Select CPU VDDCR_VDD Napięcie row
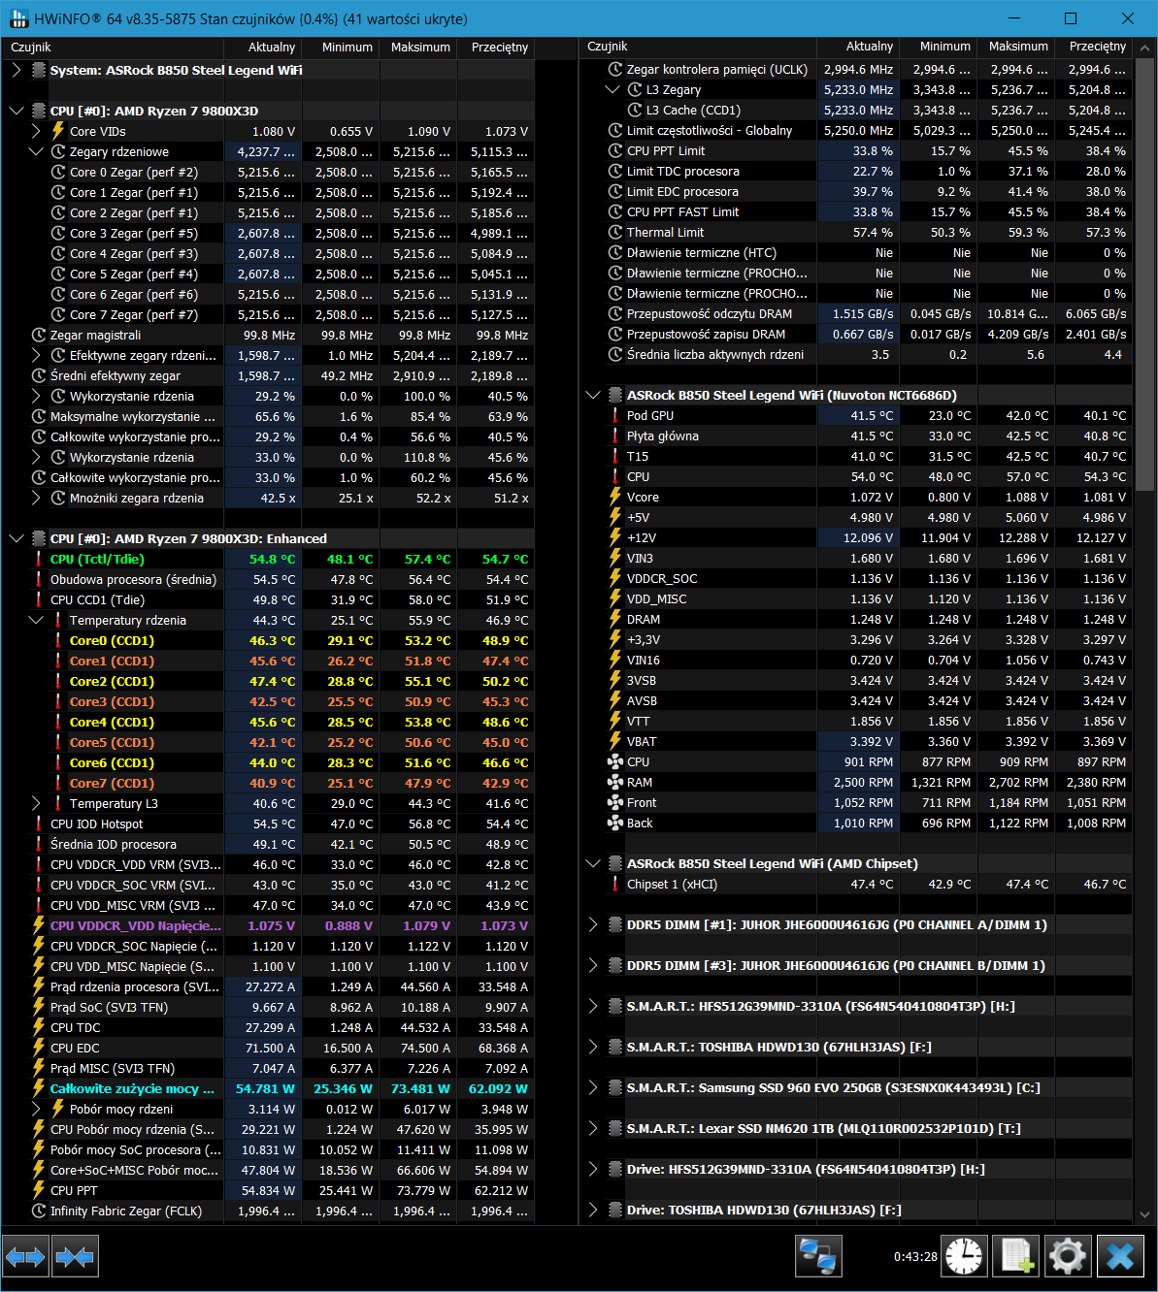Screen dimensions: 1158x1292 click(267, 925)
